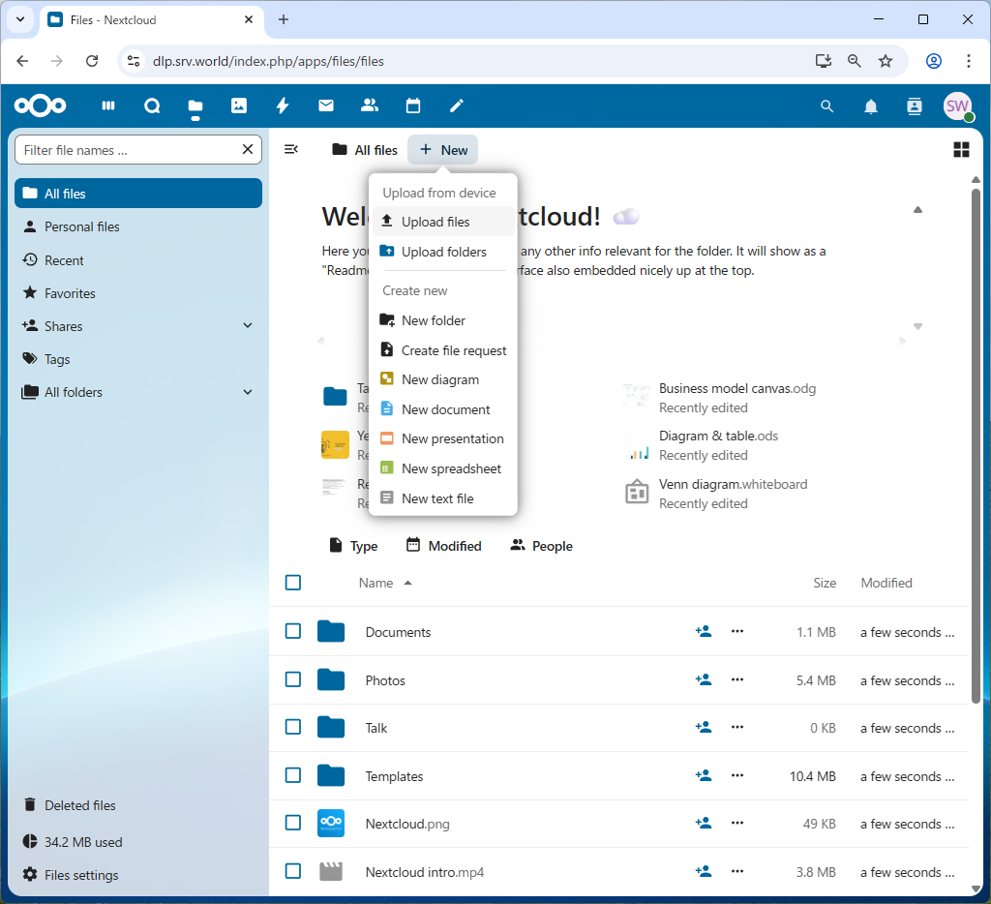Open the Activity lightning bolt icon
Image resolution: width=991 pixels, height=904 pixels.
tap(283, 105)
